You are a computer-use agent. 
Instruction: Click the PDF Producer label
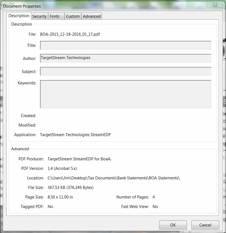click(x=31, y=159)
